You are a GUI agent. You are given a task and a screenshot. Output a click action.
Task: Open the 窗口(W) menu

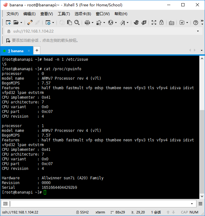pos(103,14)
